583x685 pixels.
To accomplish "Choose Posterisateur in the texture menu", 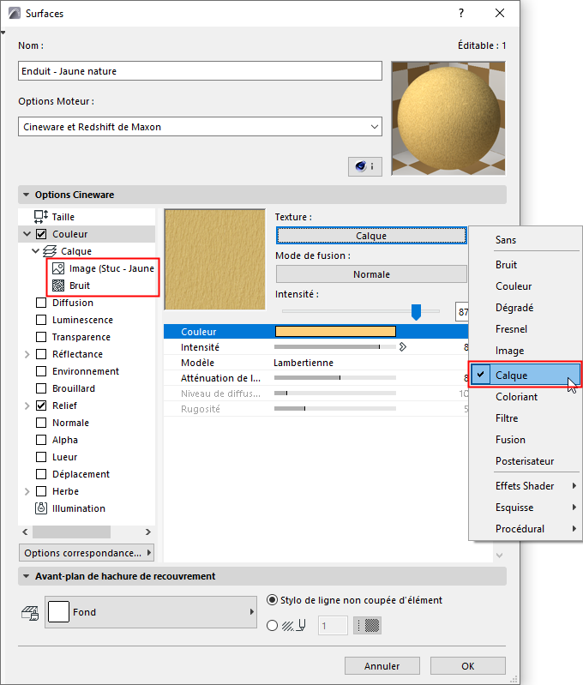I will pos(526,461).
